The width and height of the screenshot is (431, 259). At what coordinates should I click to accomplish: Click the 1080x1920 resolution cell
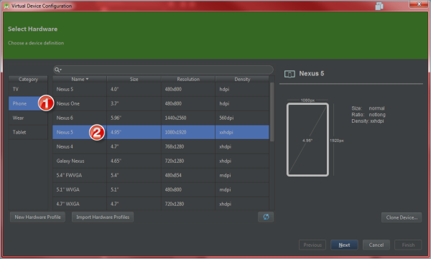188,132
